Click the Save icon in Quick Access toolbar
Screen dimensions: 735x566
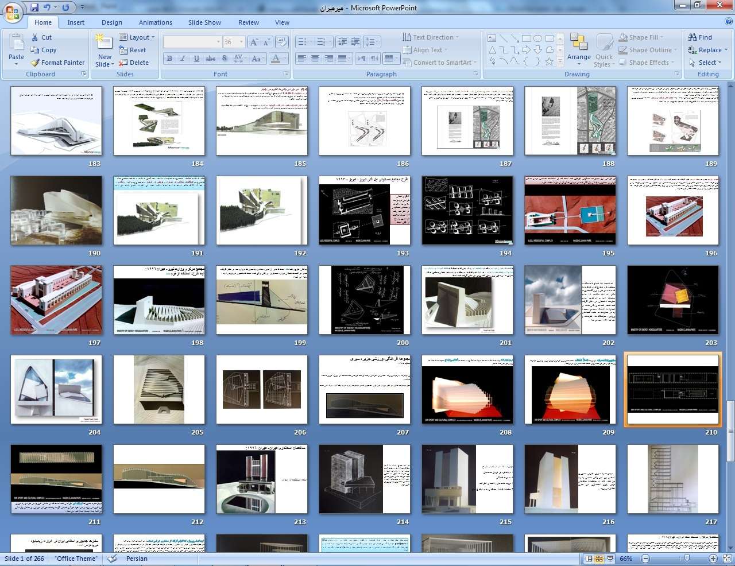click(x=34, y=7)
